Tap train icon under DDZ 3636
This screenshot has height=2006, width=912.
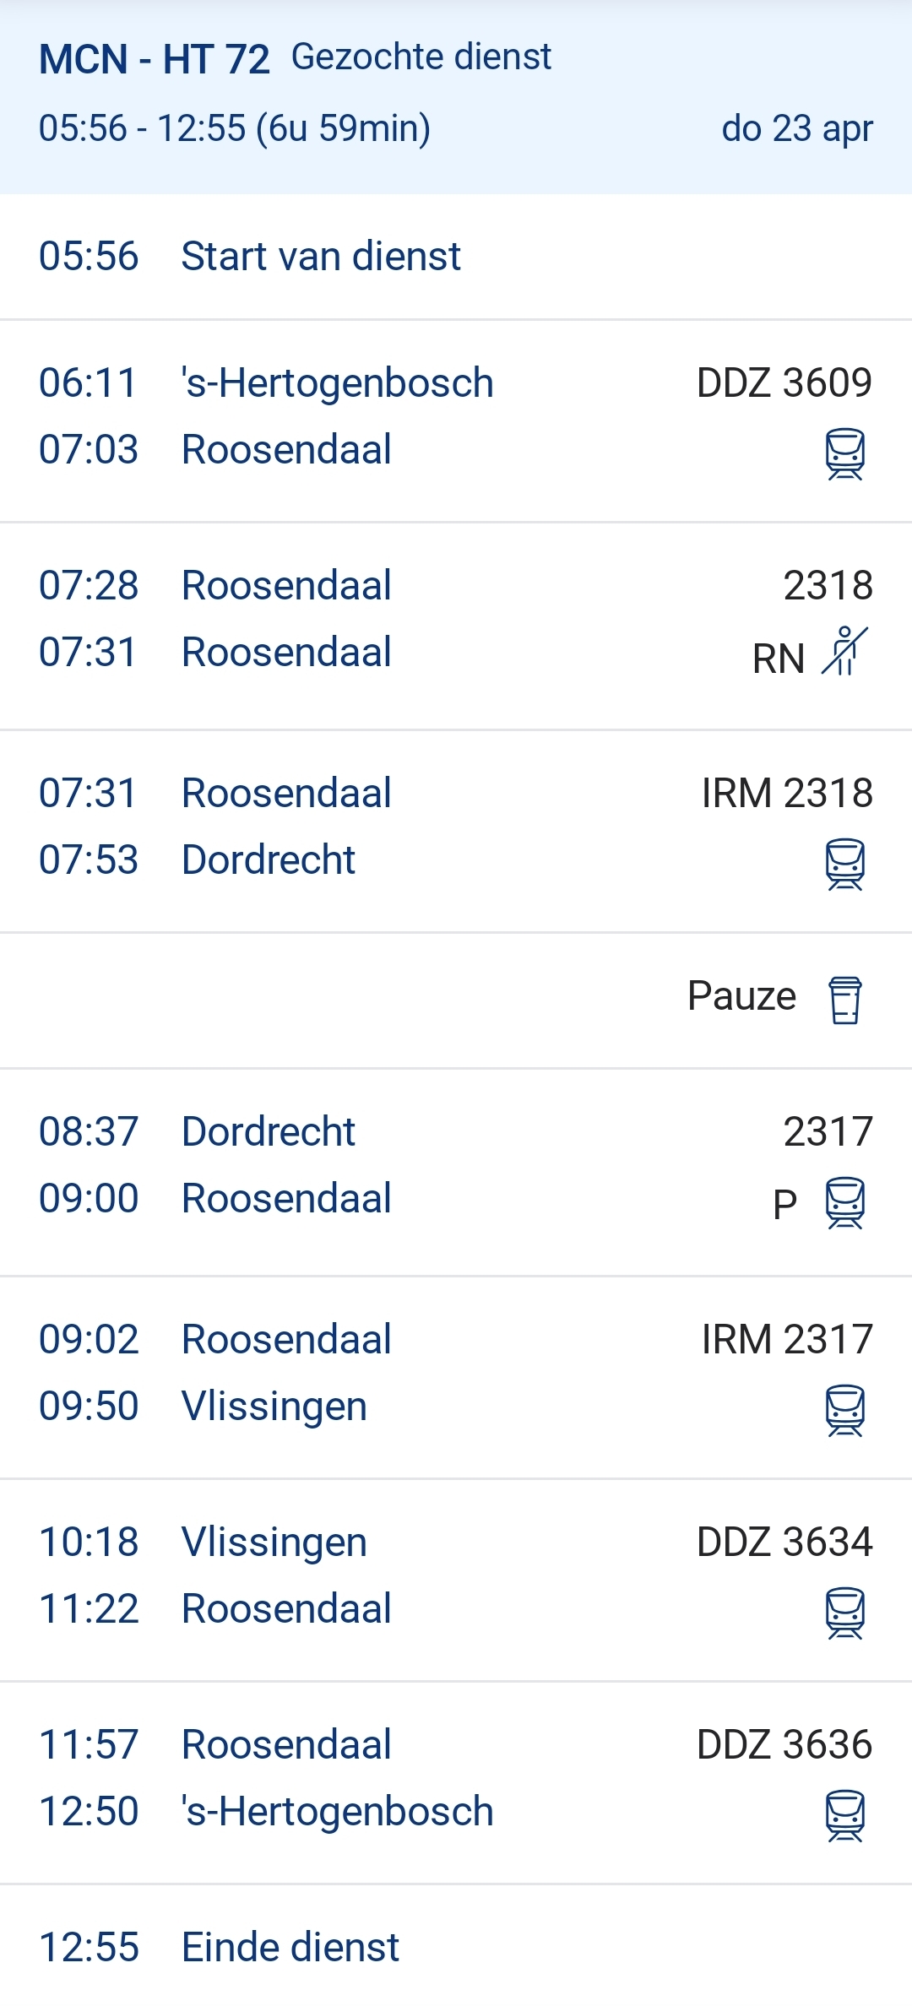tap(844, 1815)
